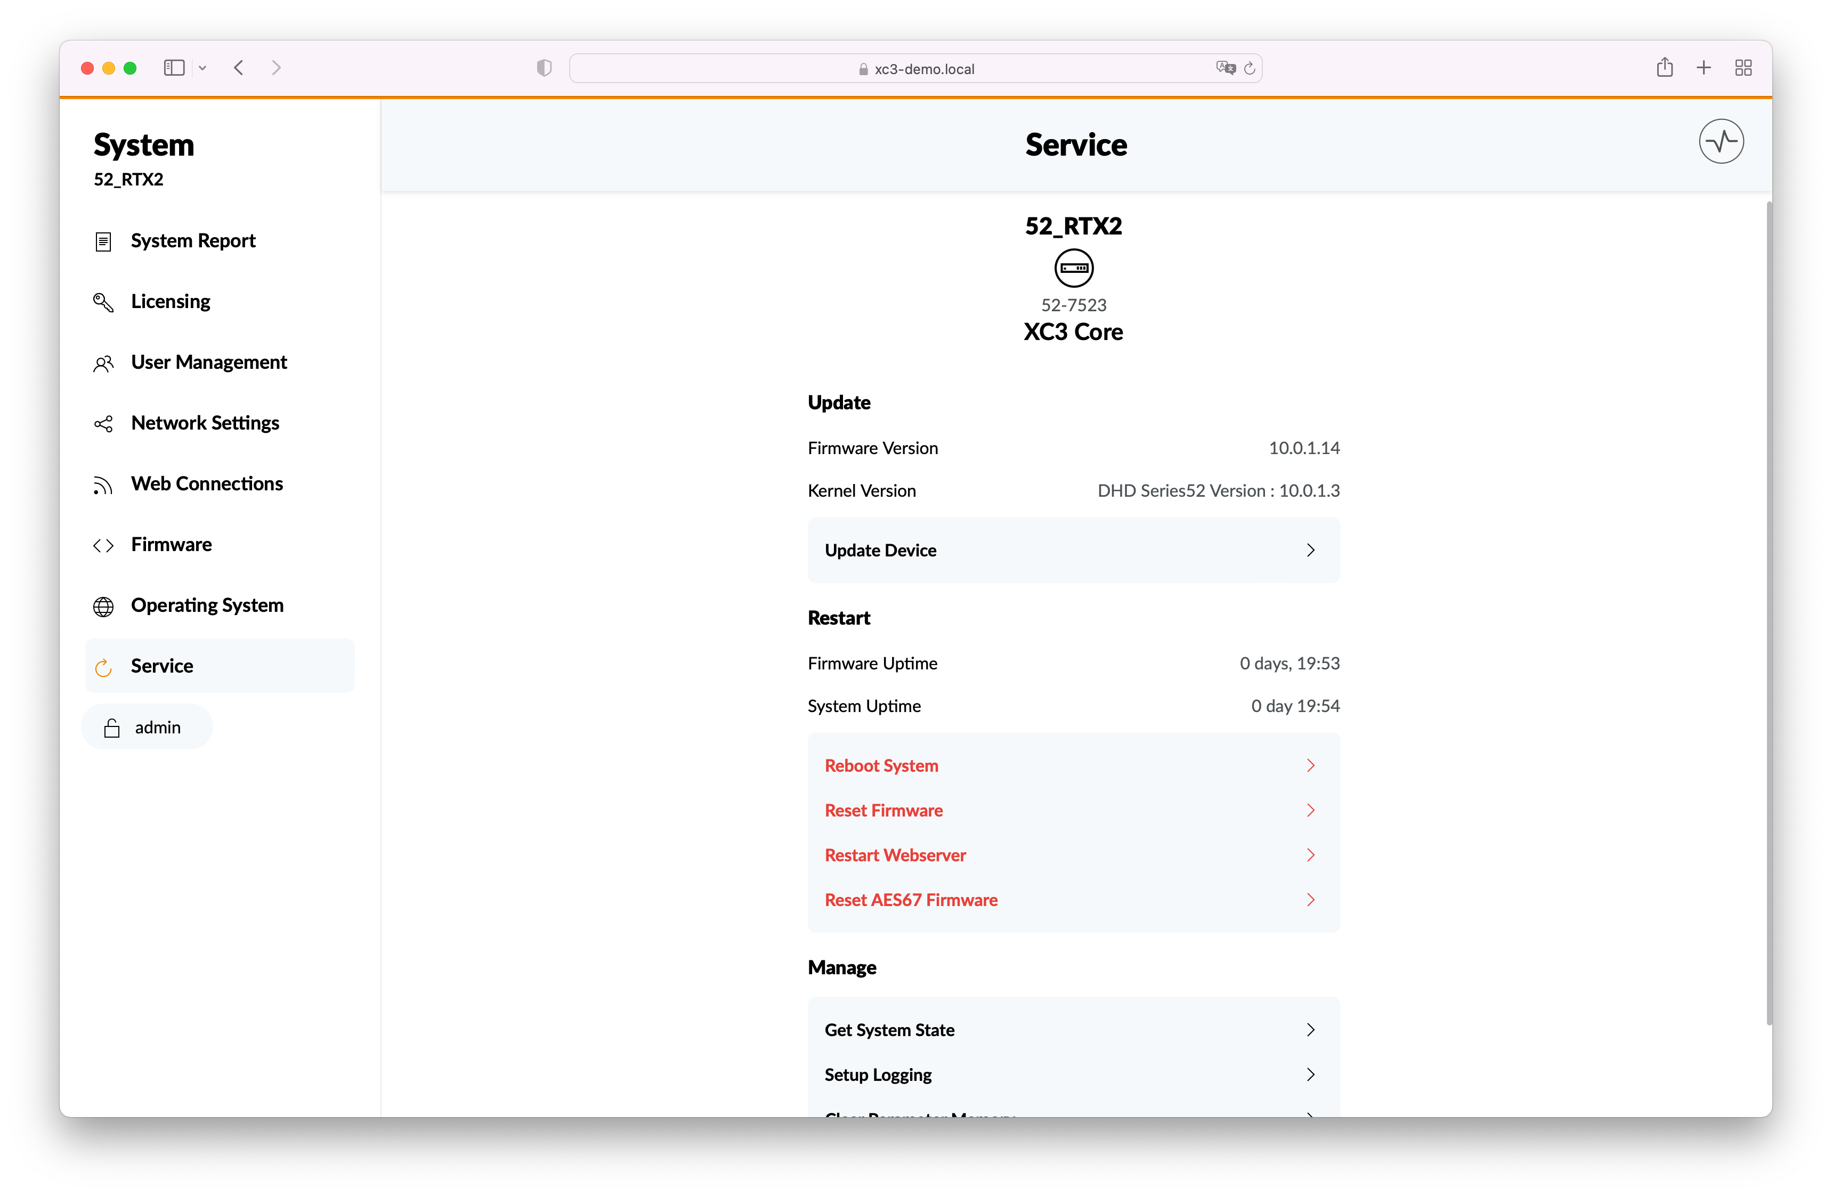
Task: Click the Web Connections signal icon
Action: pyautogui.click(x=103, y=485)
